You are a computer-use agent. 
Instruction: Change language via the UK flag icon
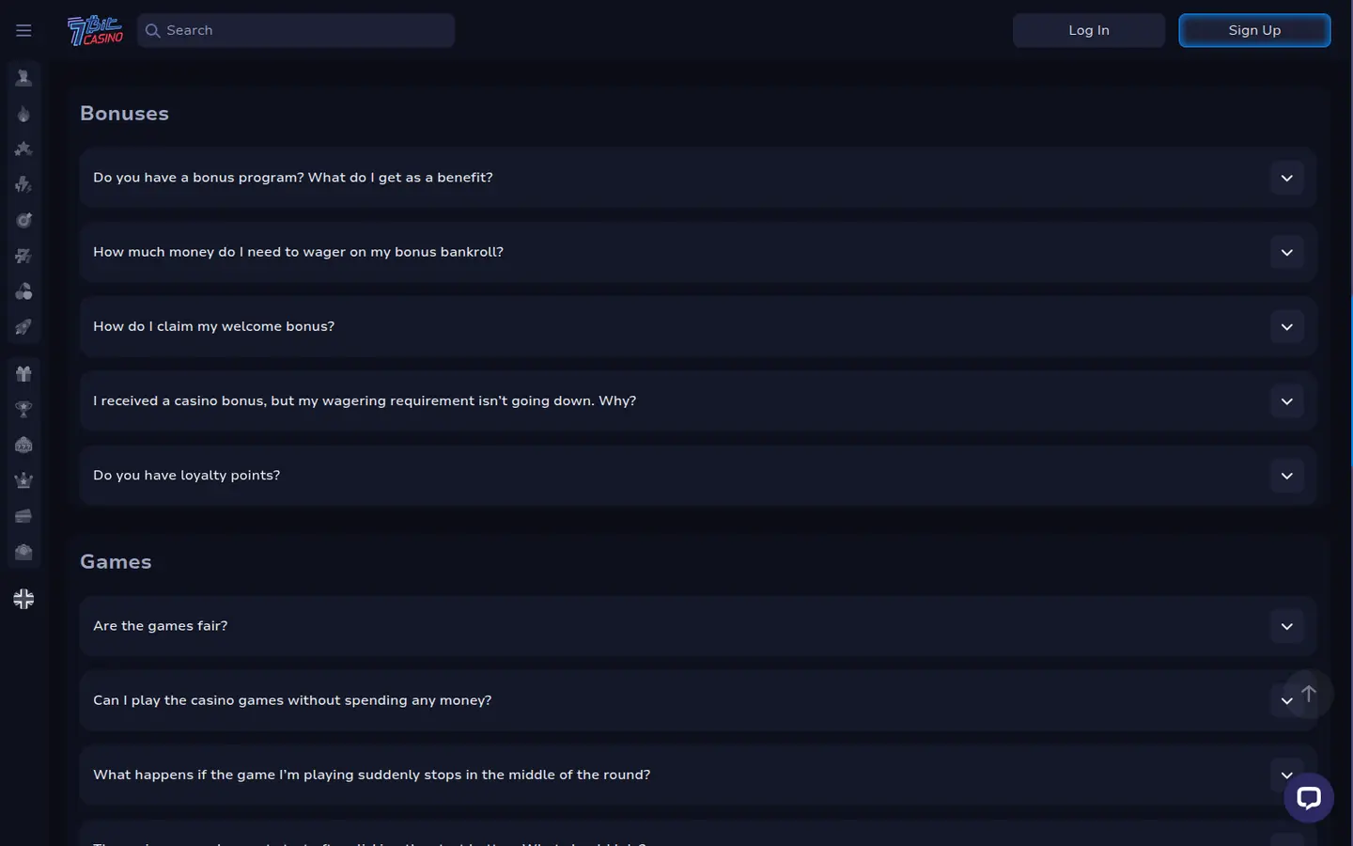[23, 599]
